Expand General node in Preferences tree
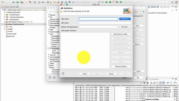 point(49,15)
